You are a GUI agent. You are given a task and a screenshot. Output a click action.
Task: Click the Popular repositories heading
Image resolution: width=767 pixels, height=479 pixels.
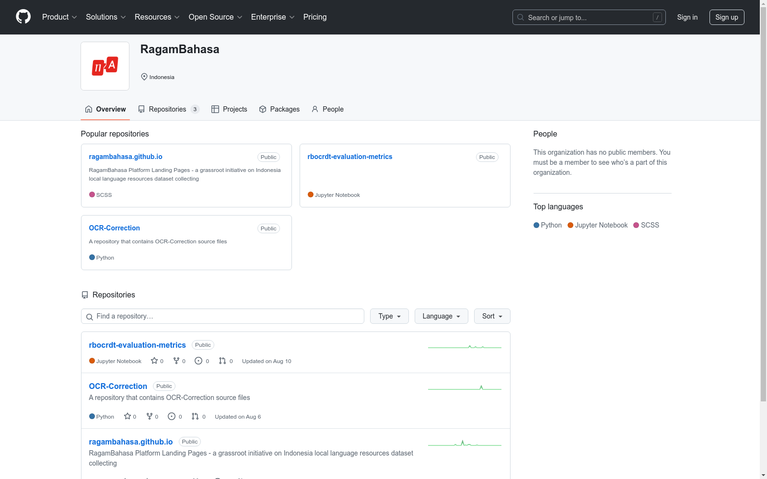[115, 134]
